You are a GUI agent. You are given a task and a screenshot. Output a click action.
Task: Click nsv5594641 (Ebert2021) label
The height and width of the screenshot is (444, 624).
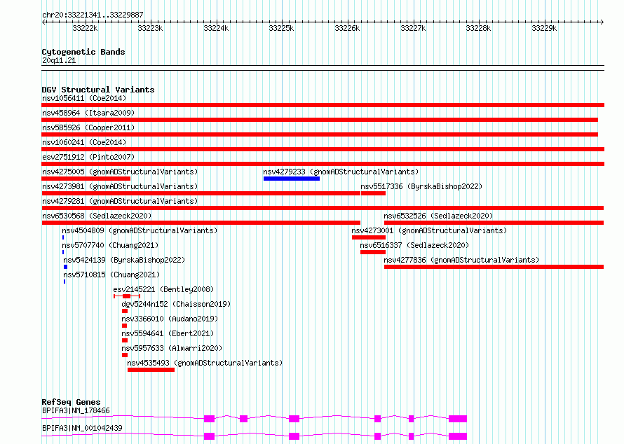(x=168, y=333)
